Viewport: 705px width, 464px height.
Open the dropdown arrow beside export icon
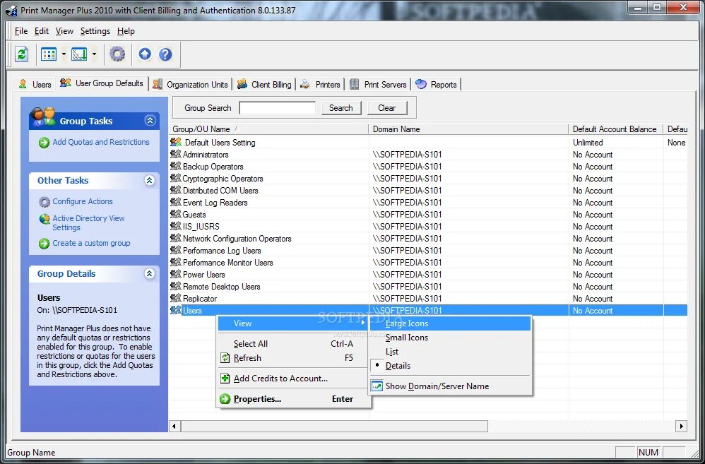pyautogui.click(x=94, y=54)
